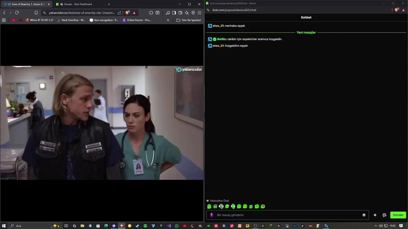
Task: Share this page via the share icon
Action: [120, 13]
